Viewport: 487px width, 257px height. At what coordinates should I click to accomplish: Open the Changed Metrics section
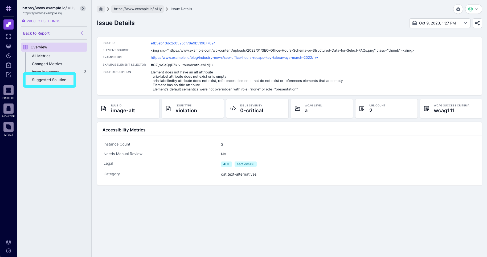pyautogui.click(x=47, y=64)
